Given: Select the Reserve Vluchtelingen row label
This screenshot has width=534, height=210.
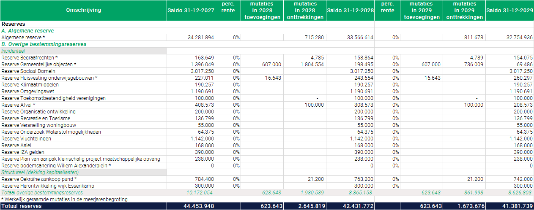Looking at the screenshot, I should [x=26, y=139].
